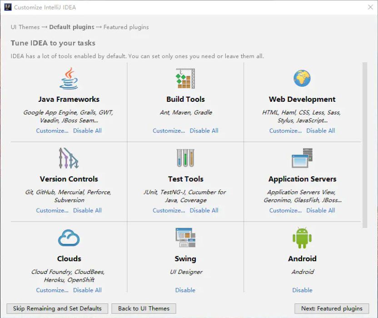Open Customize for Web Development plugins

pos(285,131)
